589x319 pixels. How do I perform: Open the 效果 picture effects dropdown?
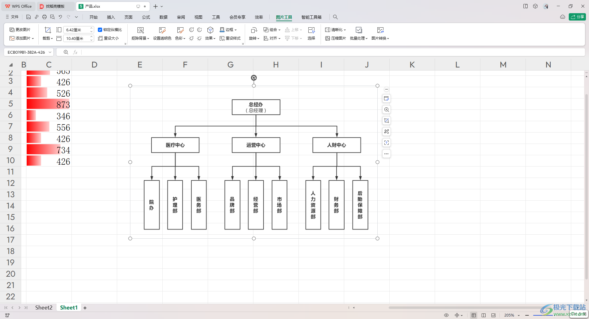point(210,38)
